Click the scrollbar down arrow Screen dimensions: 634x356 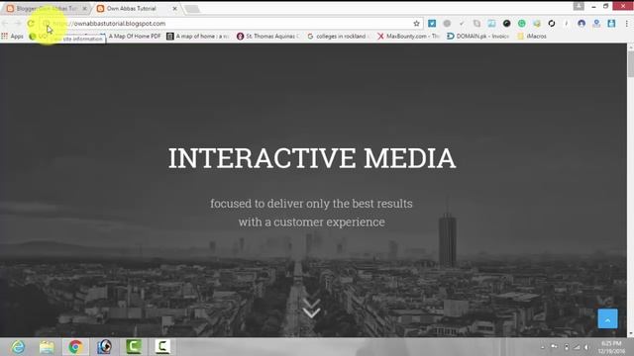(630, 333)
